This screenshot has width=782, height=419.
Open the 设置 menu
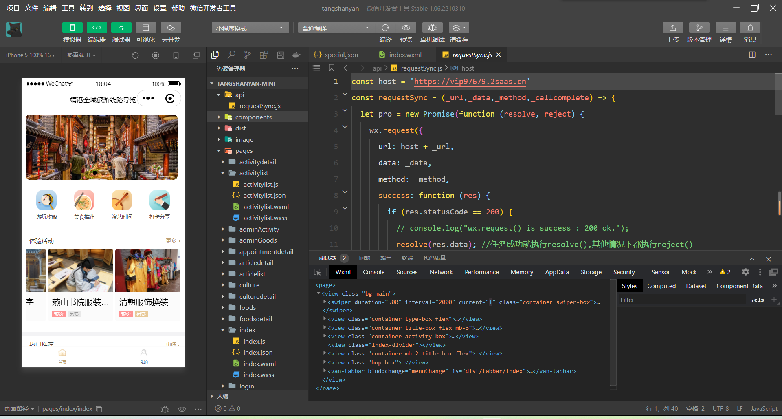click(x=160, y=8)
